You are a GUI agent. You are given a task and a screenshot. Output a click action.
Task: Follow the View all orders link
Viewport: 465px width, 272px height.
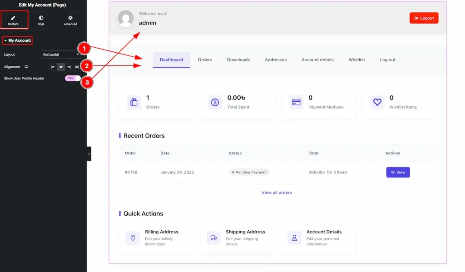coord(277,193)
